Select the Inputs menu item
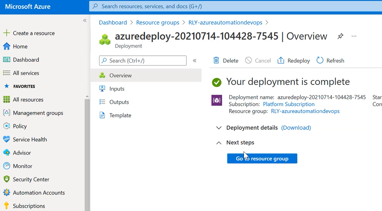Image resolution: width=382 pixels, height=211 pixels. click(x=146, y=89)
